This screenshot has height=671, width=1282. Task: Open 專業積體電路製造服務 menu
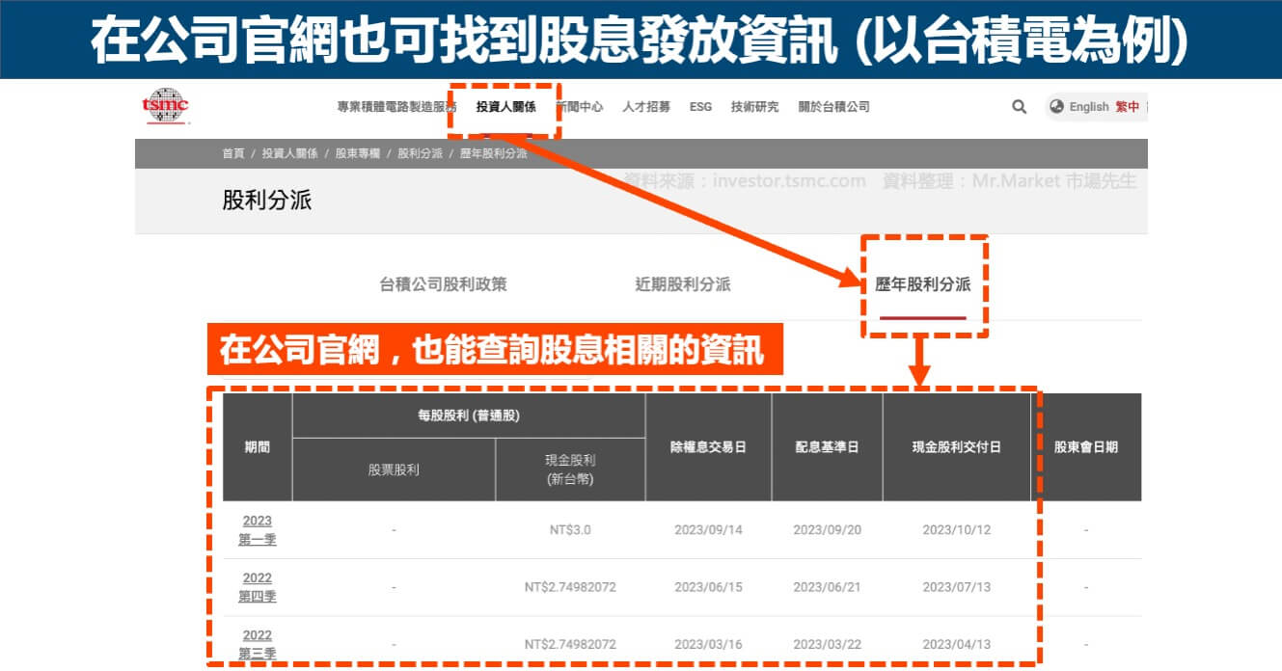[x=396, y=107]
